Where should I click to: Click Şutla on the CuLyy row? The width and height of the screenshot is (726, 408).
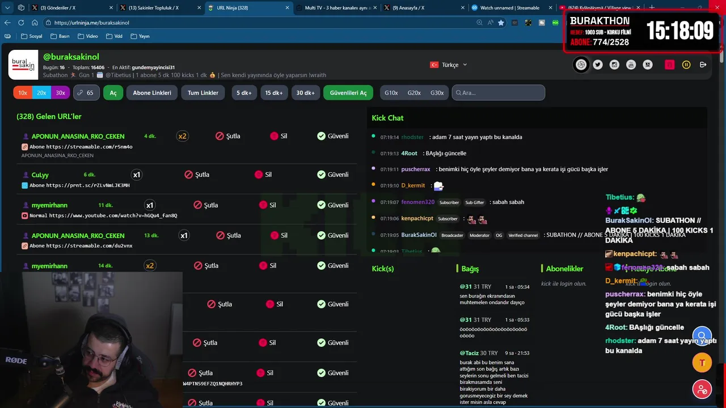tap(197, 175)
